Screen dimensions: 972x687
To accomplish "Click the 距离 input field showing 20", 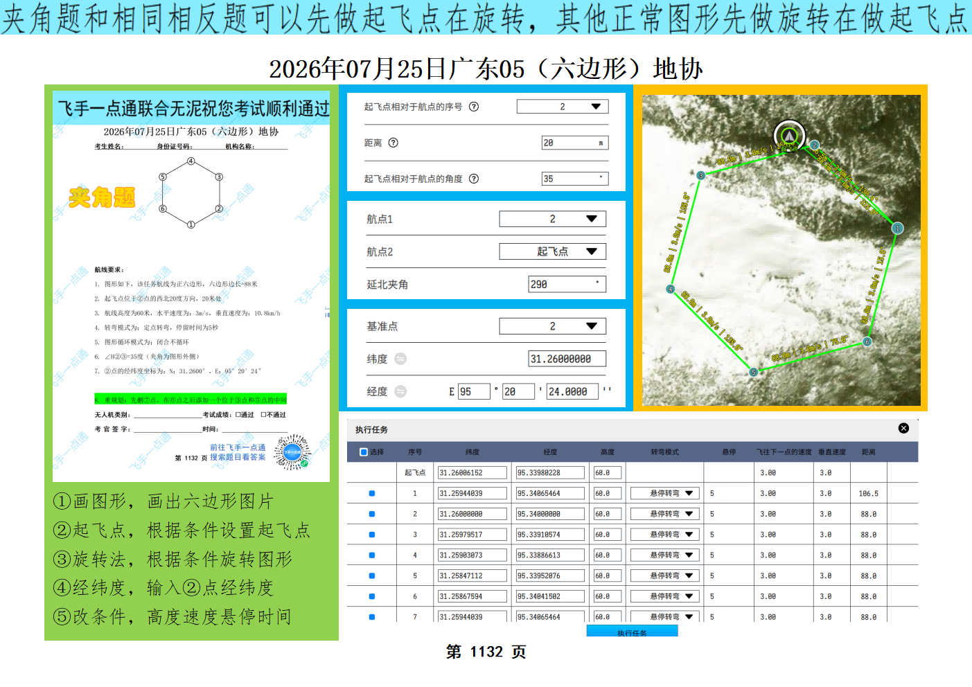I will point(575,143).
